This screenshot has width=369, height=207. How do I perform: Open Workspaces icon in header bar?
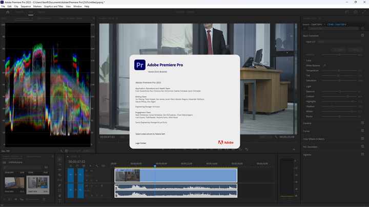click(347, 12)
